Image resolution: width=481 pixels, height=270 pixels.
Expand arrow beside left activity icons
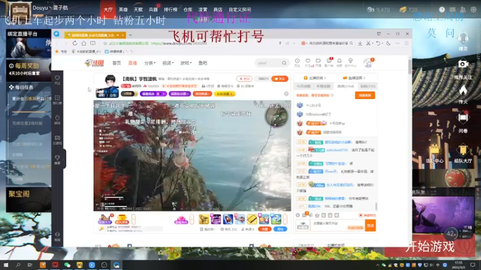click(133, 219)
